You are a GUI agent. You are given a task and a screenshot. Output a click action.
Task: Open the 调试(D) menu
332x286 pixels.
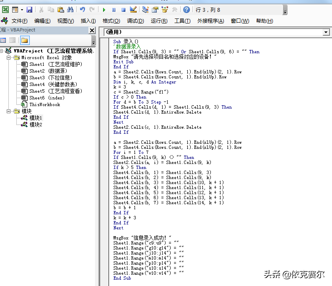pos(135,21)
